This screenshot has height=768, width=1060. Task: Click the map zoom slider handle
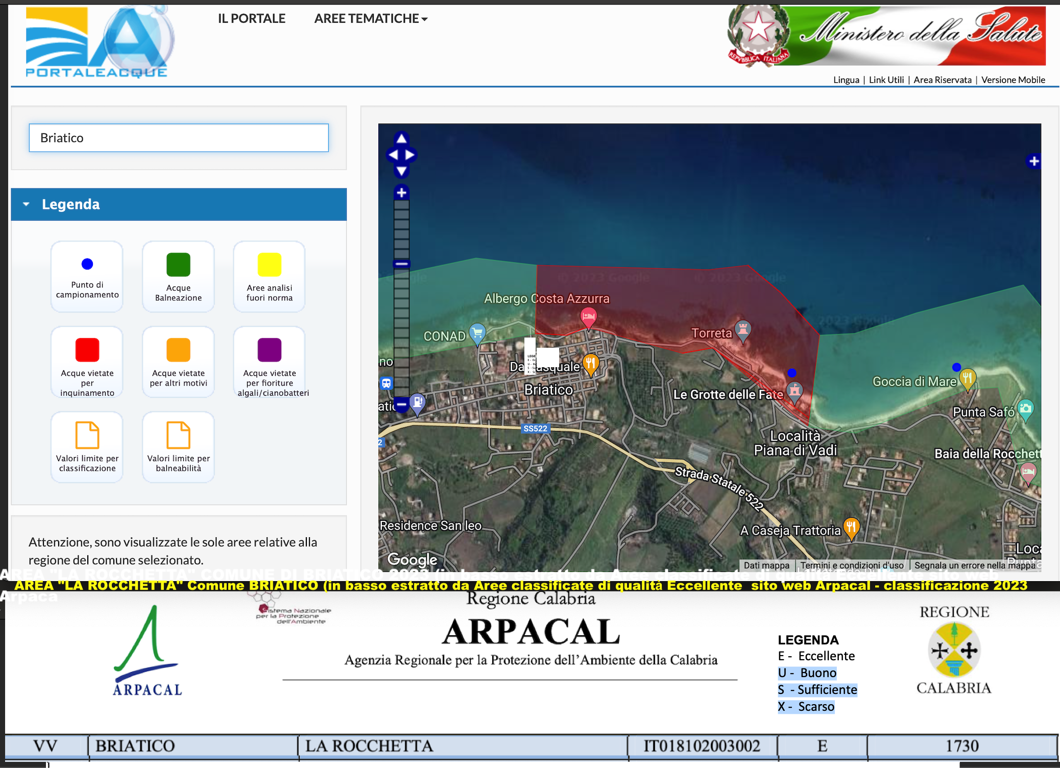(x=401, y=264)
